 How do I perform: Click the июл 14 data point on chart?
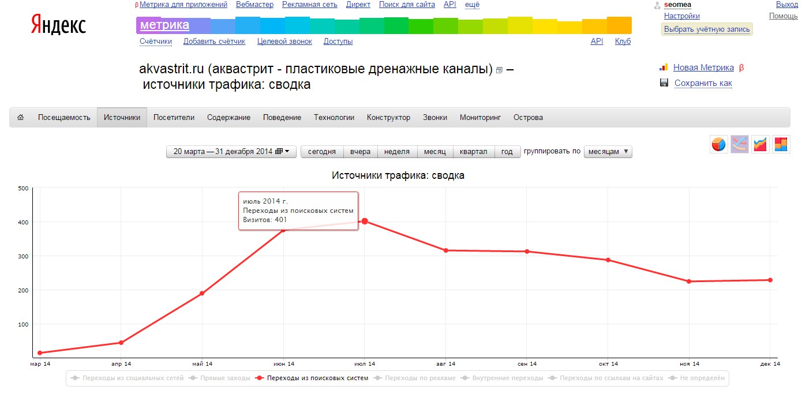pyautogui.click(x=365, y=221)
